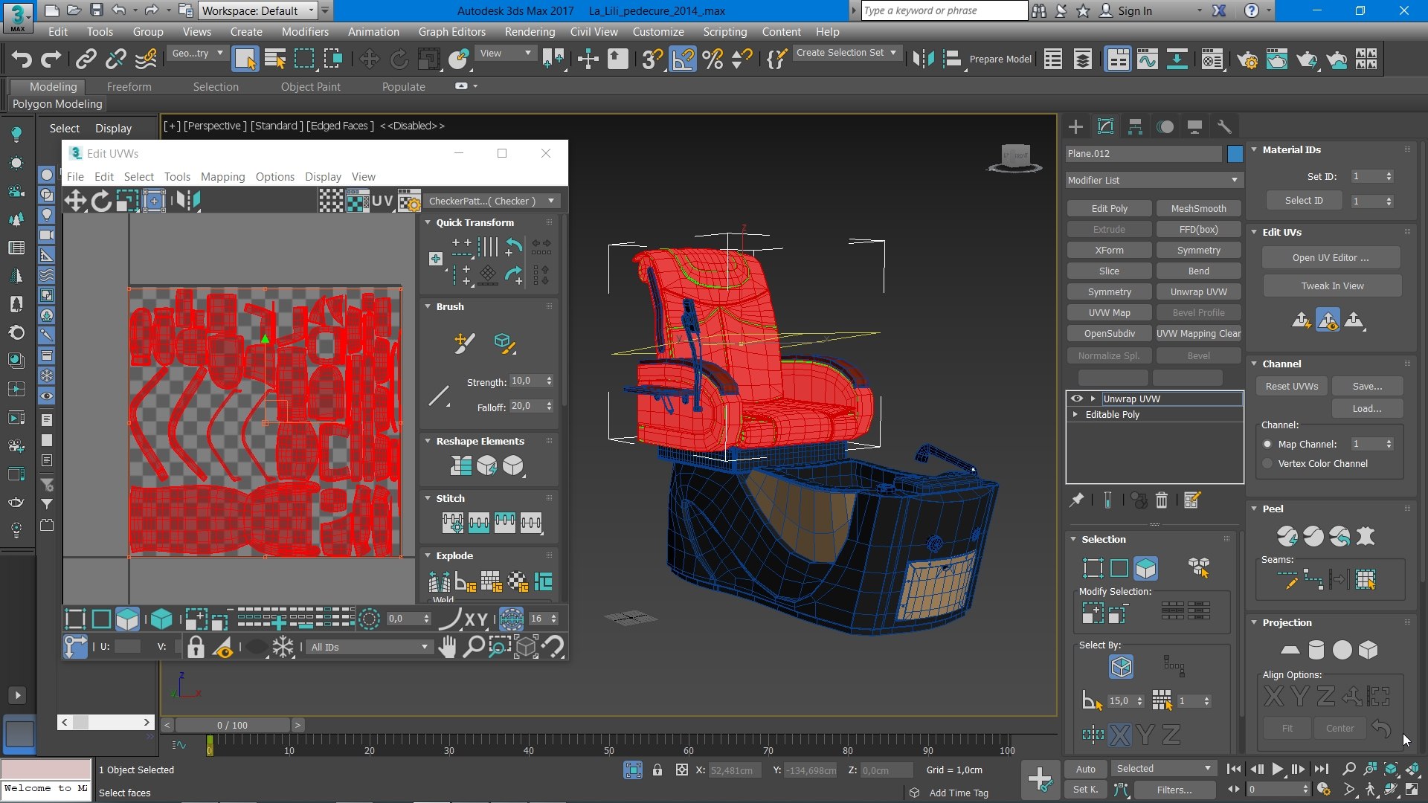Viewport: 1428px width, 803px height.
Task: Toggle the lock selection icon in Edit UVWs
Action: [196, 647]
